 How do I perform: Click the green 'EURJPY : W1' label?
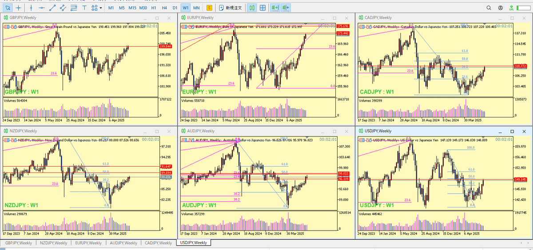point(199,92)
